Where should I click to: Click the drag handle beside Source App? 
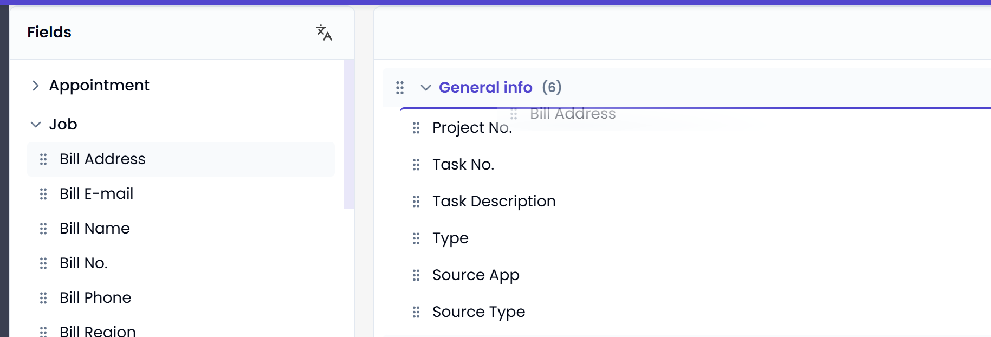416,275
